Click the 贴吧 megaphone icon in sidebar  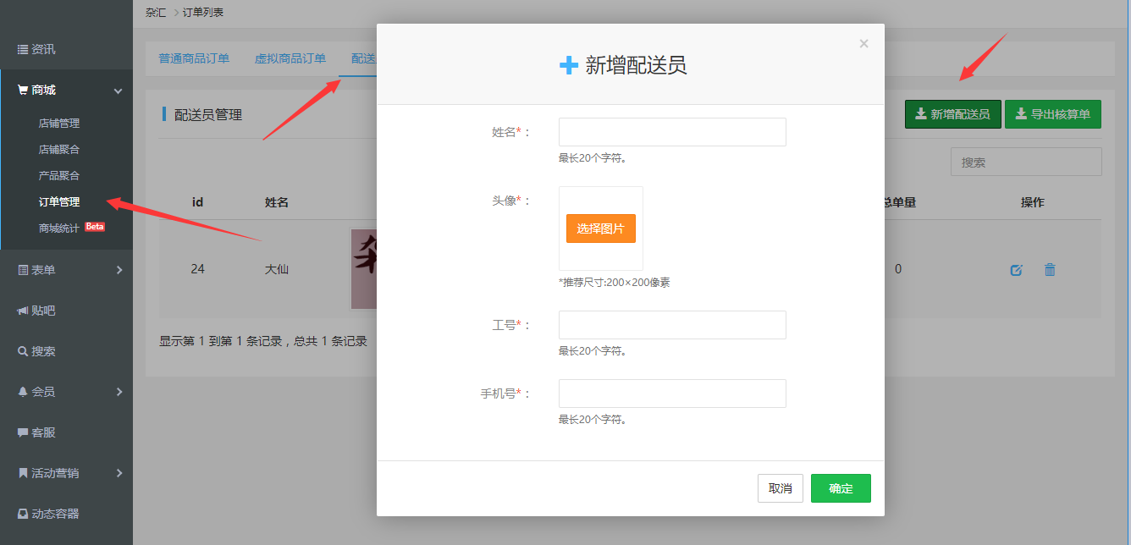(23, 311)
